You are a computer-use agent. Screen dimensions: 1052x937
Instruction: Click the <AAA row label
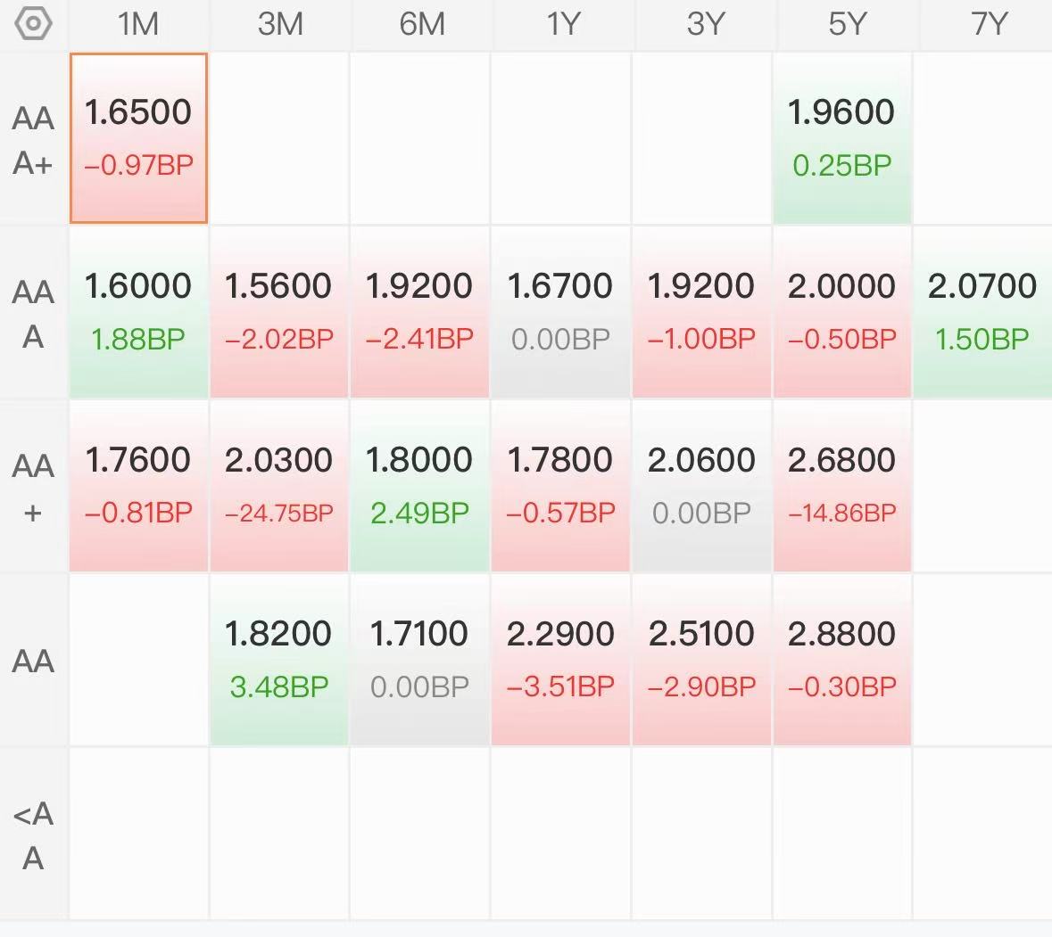click(x=33, y=835)
